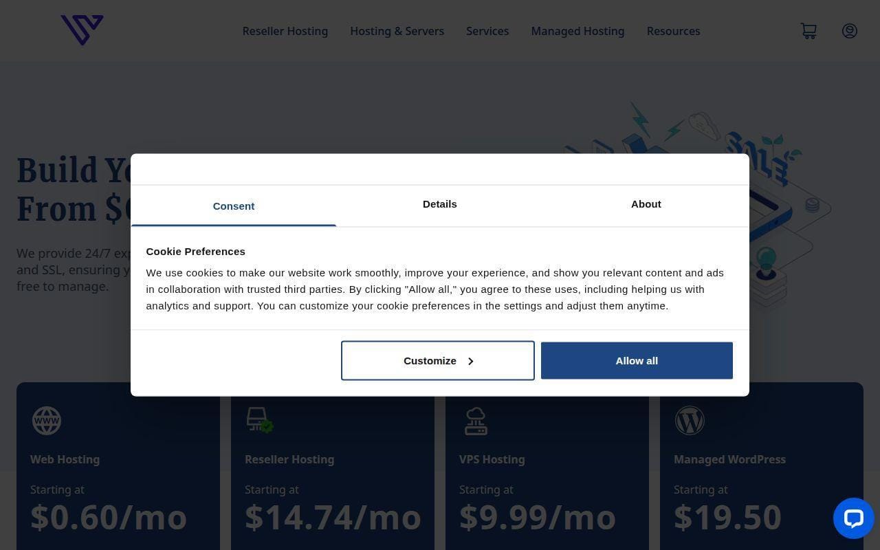This screenshot has height=550, width=880.
Task: Click the VPS Hosting cloud server icon
Action: click(476, 421)
